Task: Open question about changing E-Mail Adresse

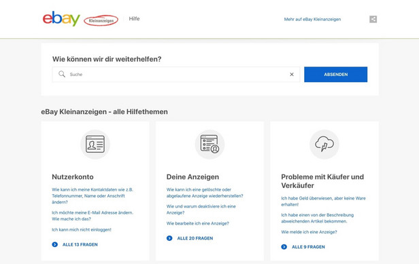Action: point(93,216)
